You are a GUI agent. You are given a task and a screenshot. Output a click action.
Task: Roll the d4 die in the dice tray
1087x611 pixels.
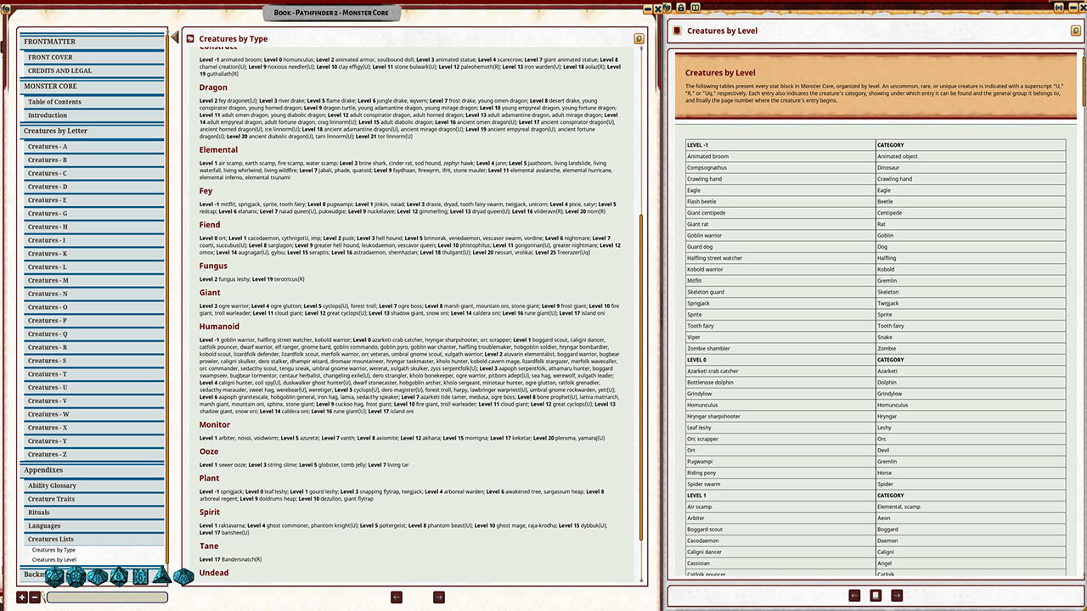[x=161, y=577]
